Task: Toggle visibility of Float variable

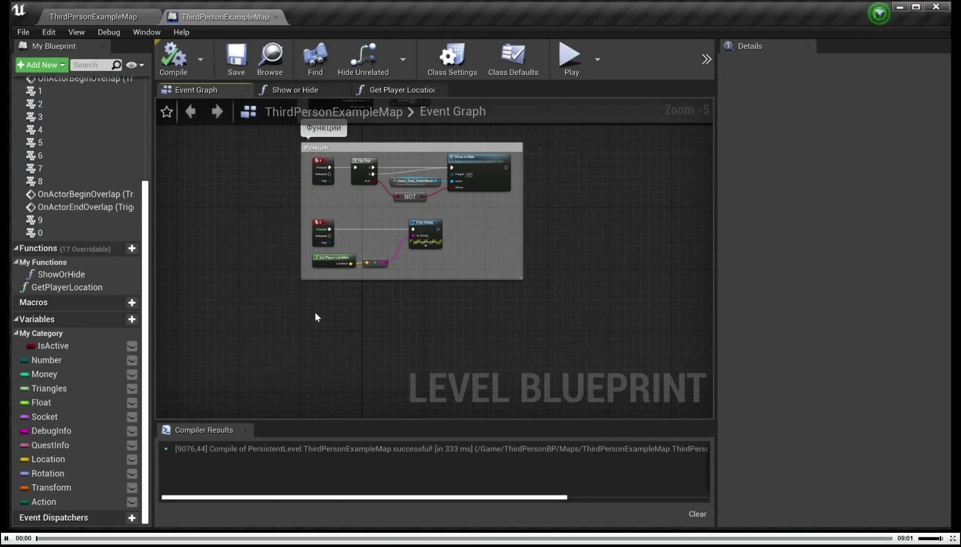Action: [x=132, y=403]
